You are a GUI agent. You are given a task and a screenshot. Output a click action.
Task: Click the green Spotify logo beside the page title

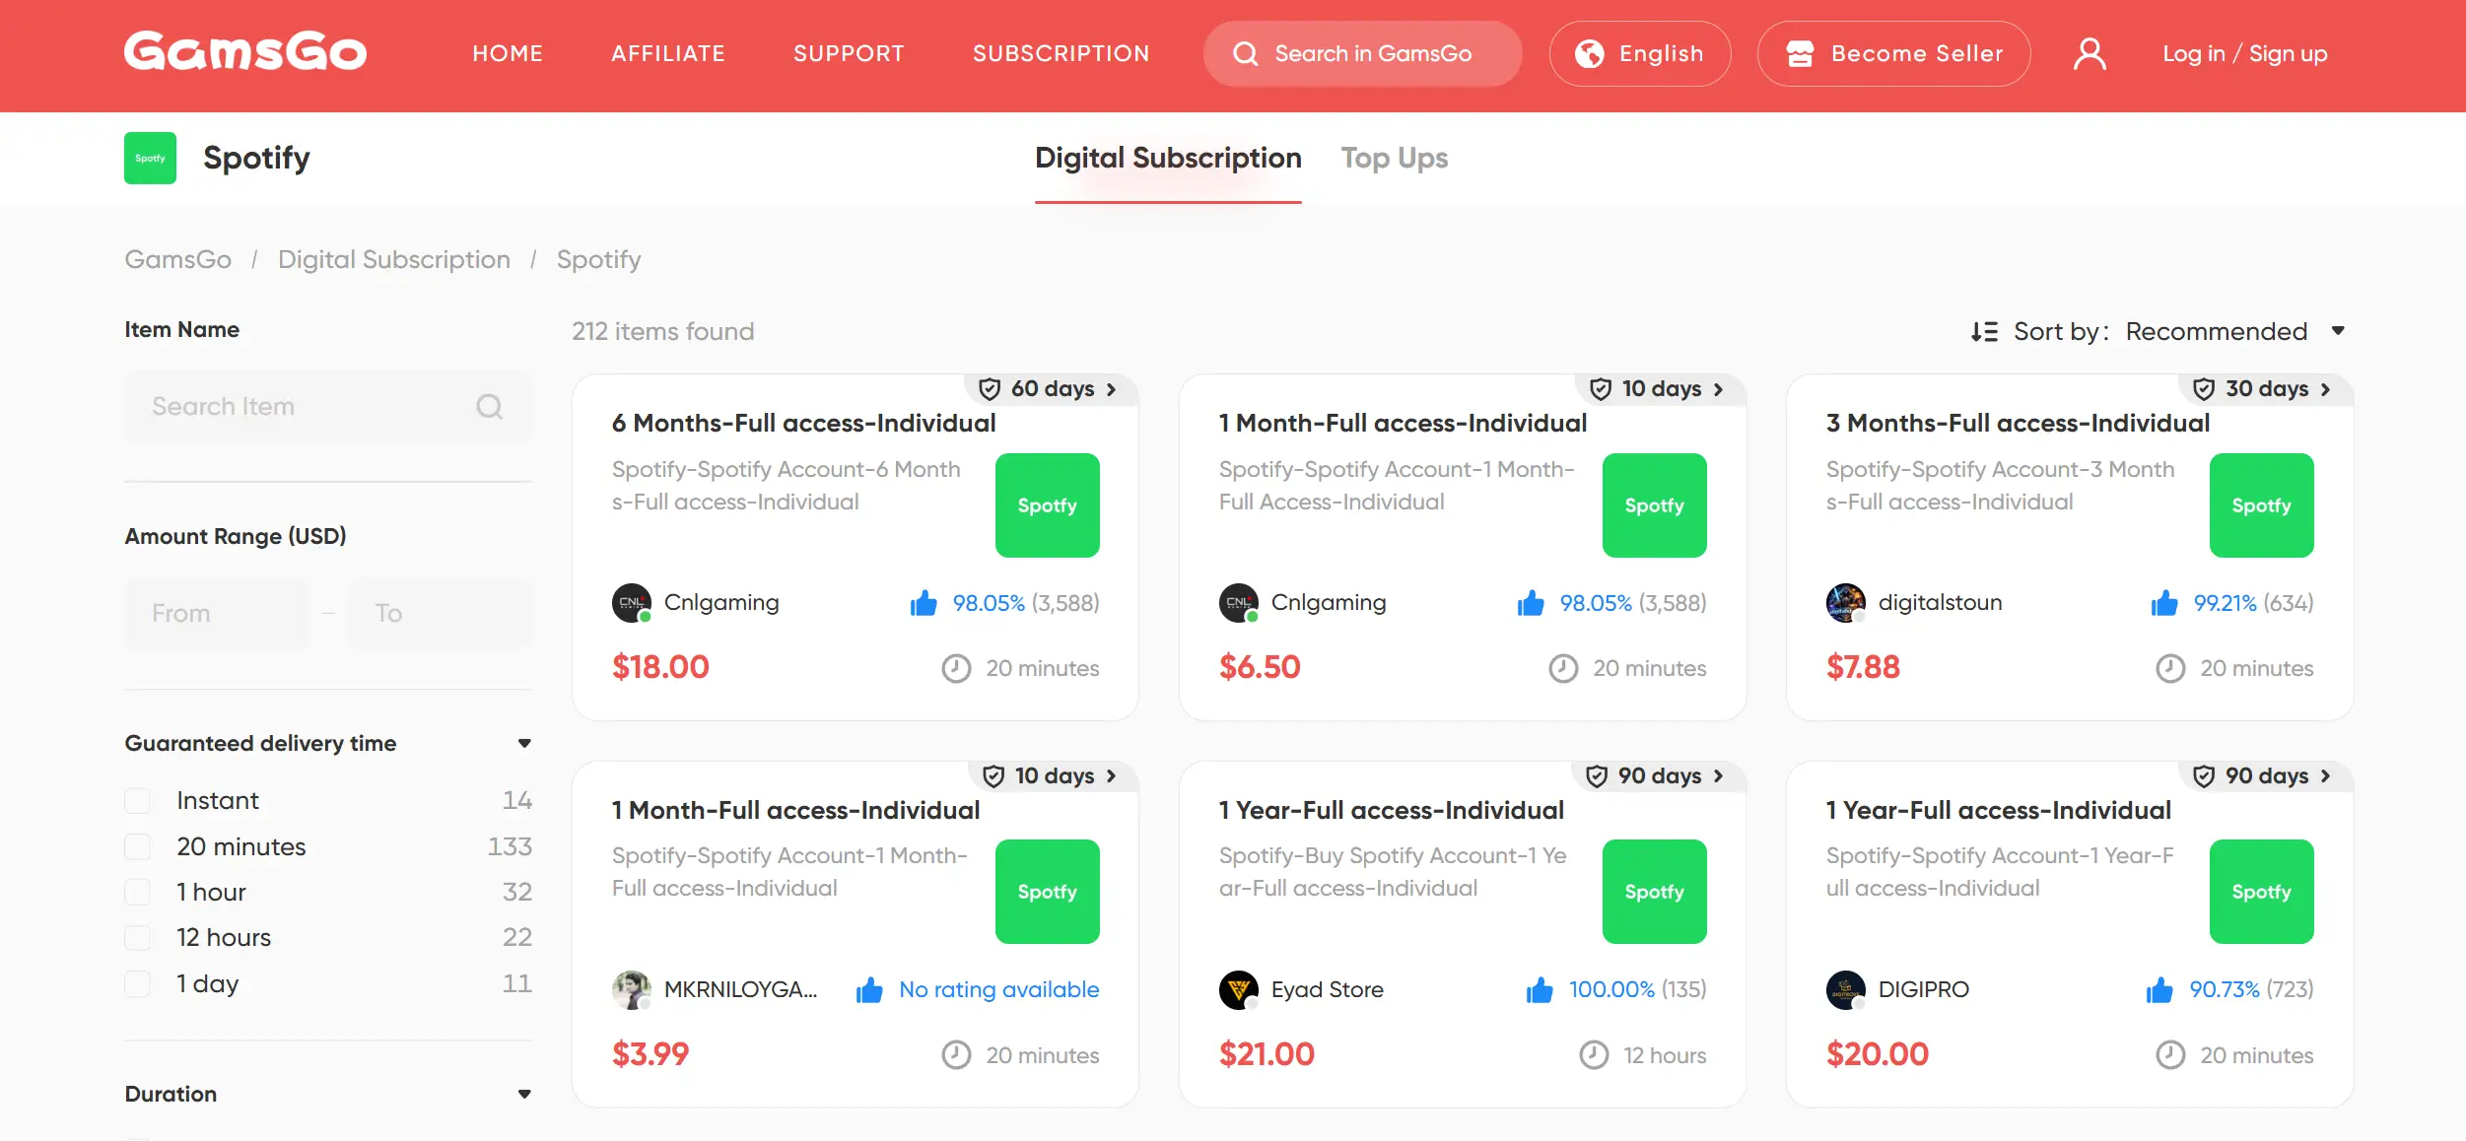[150, 158]
